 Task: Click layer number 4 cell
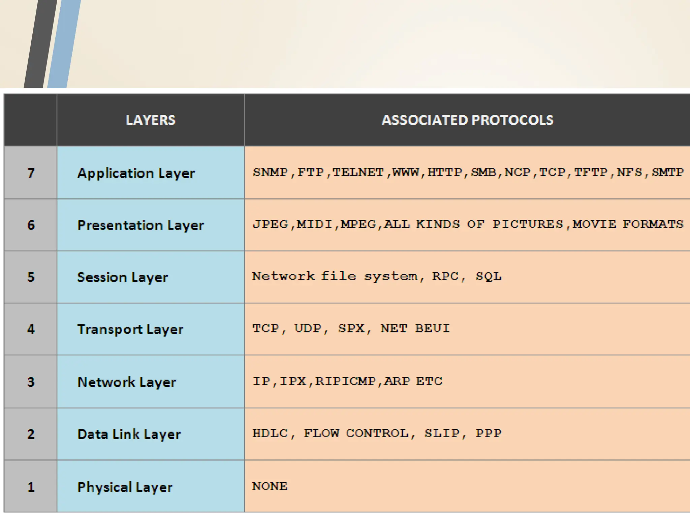tap(31, 329)
